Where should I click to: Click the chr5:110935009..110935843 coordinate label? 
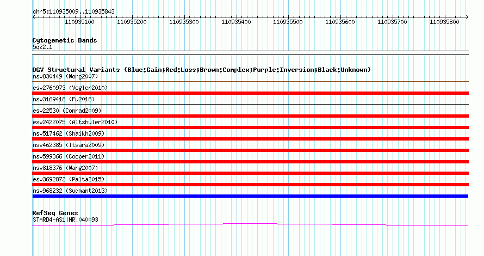pyautogui.click(x=73, y=11)
